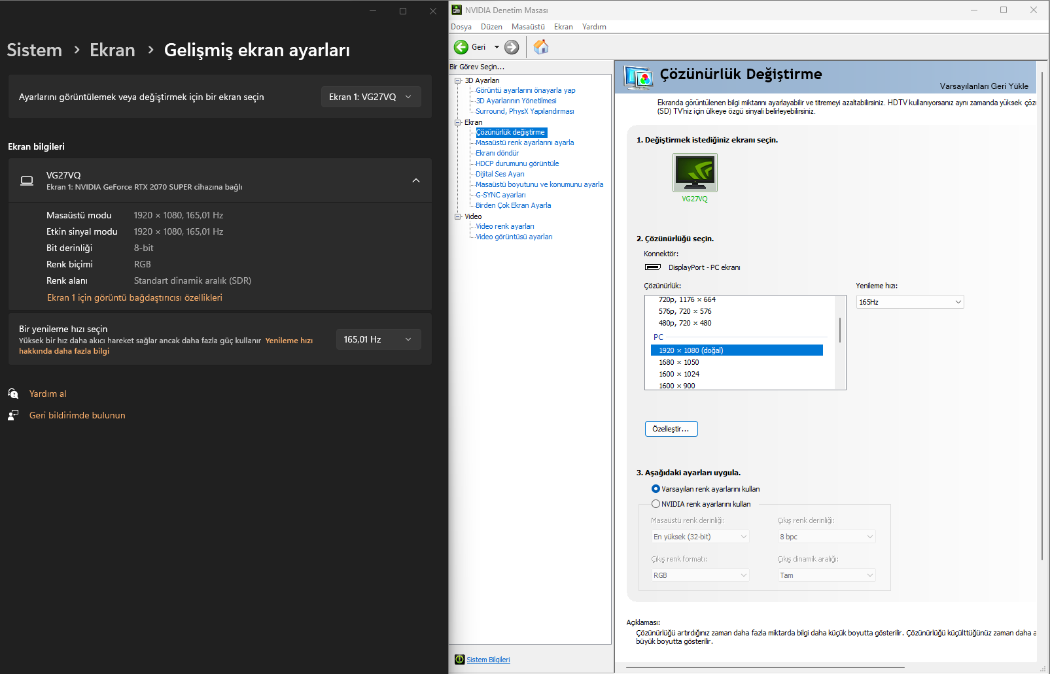Select the VG27VQ monitor thumbnail
The image size is (1050, 674).
coord(695,173)
